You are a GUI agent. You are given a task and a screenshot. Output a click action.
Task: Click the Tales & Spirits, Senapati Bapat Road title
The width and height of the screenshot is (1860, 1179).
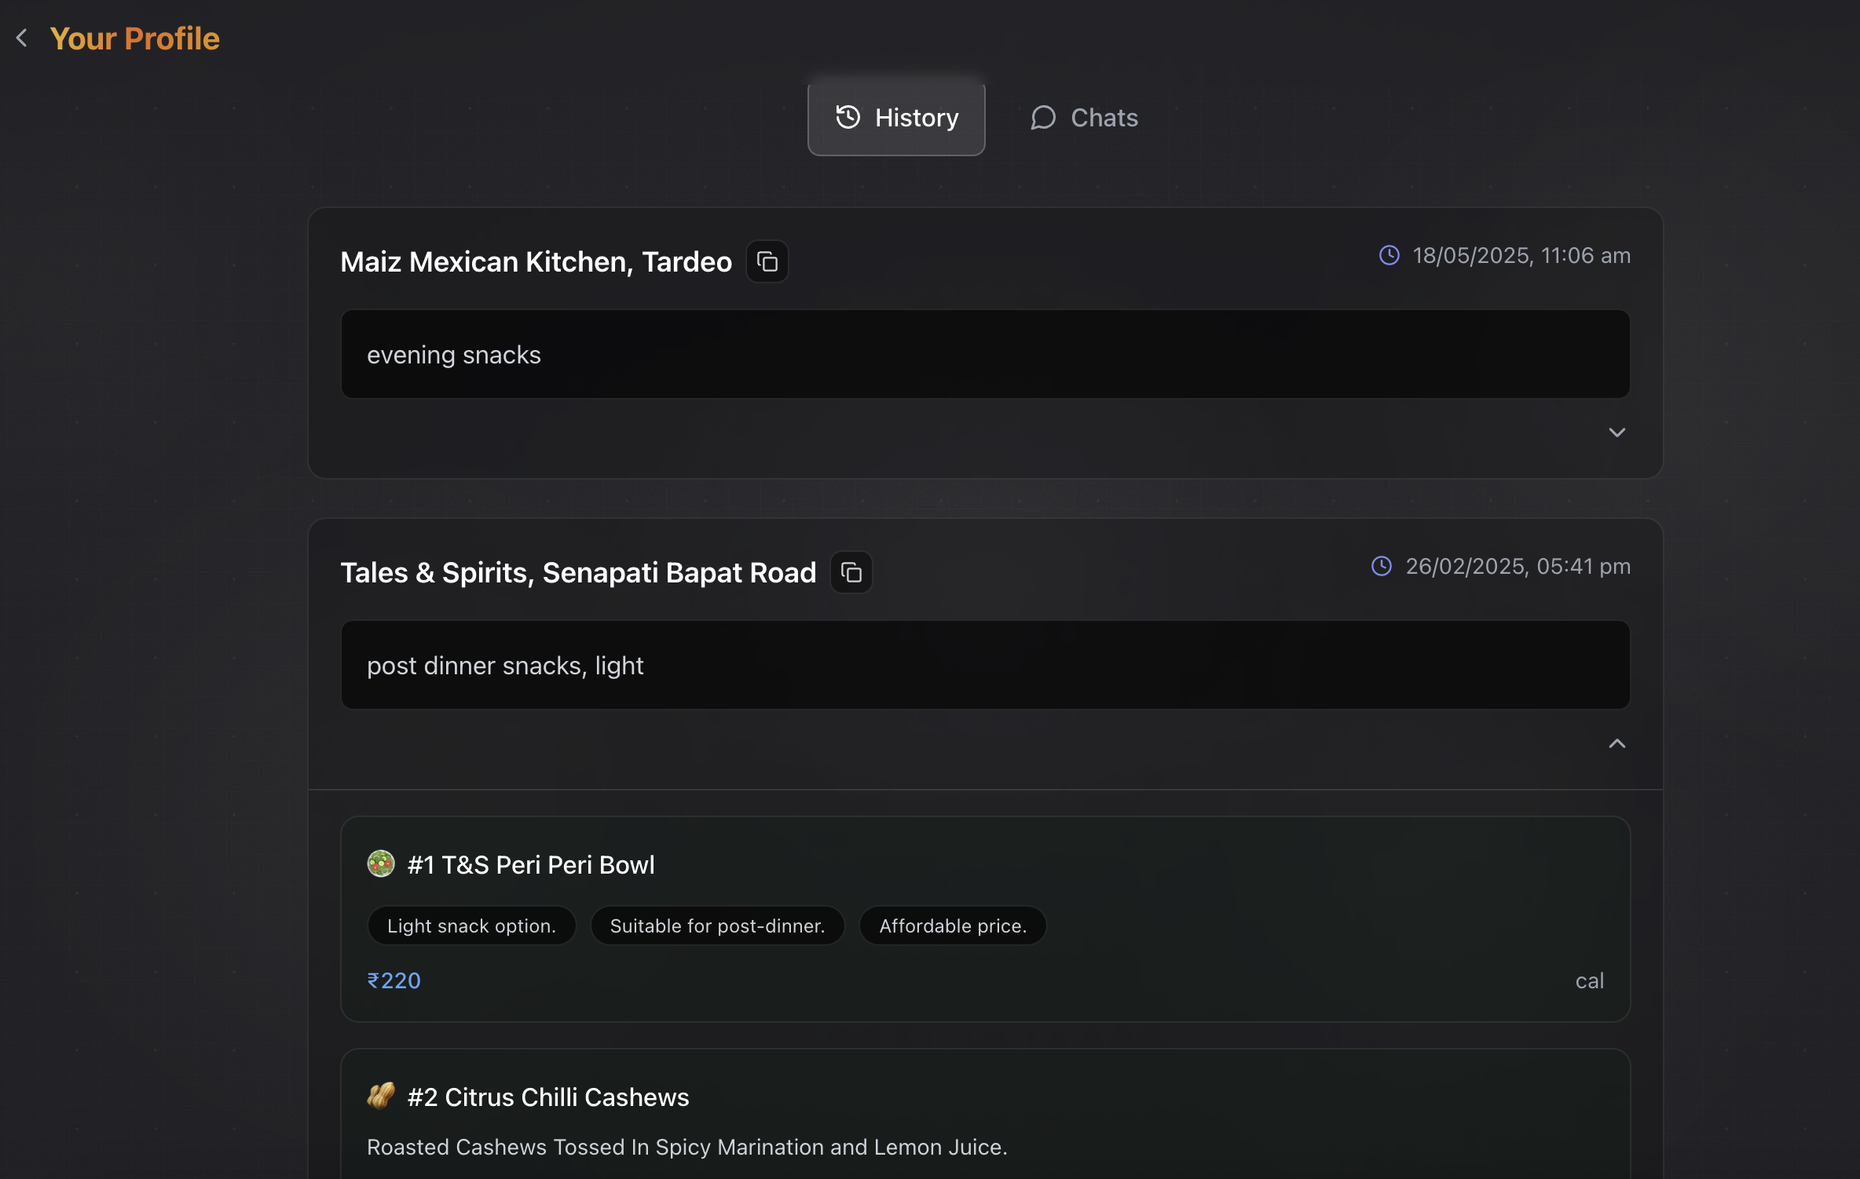pos(578,573)
